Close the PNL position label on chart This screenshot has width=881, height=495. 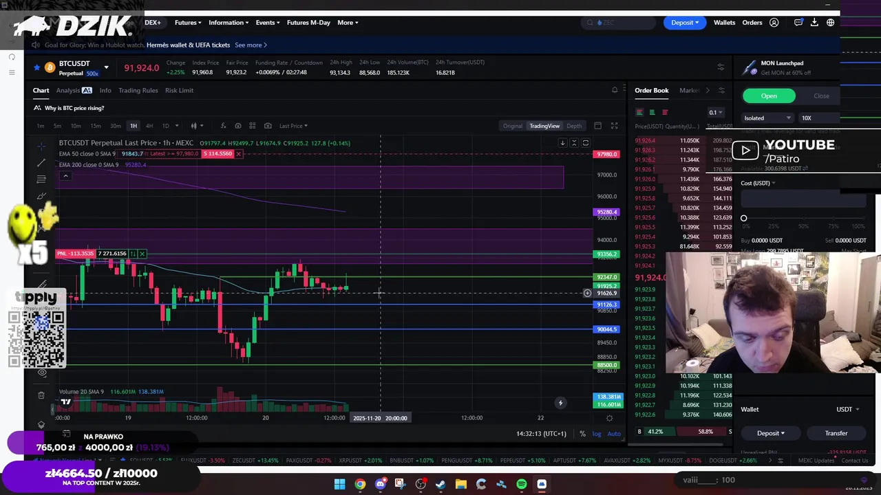tap(142, 254)
